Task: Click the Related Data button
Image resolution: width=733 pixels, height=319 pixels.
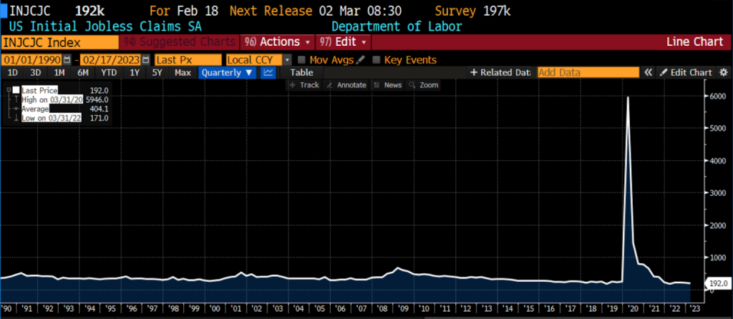Action: pyautogui.click(x=500, y=72)
